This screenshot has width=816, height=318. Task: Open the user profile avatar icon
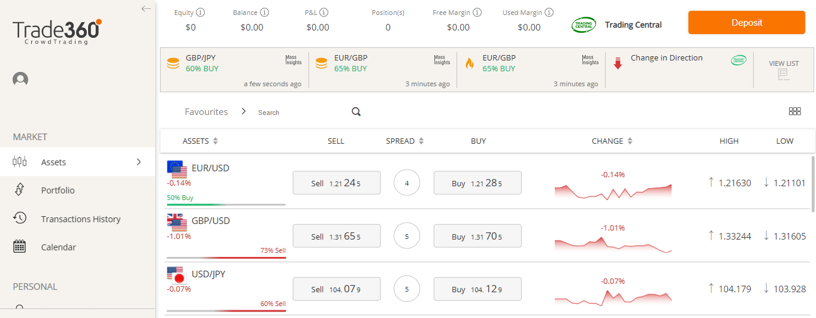pyautogui.click(x=20, y=79)
